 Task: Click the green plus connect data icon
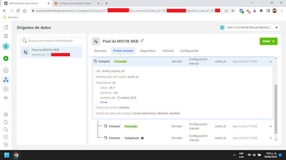coord(6,59)
